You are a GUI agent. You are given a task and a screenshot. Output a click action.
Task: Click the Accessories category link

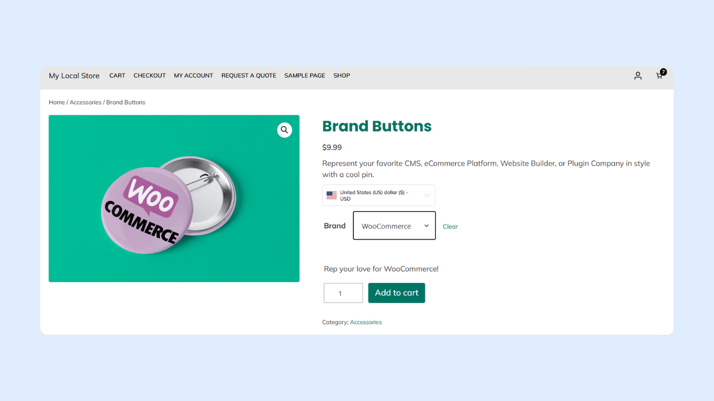pyautogui.click(x=366, y=322)
